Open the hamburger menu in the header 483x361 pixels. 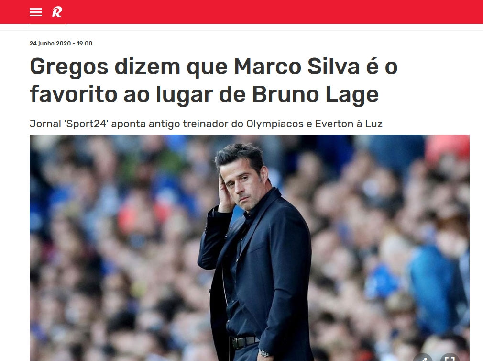pyautogui.click(x=36, y=12)
